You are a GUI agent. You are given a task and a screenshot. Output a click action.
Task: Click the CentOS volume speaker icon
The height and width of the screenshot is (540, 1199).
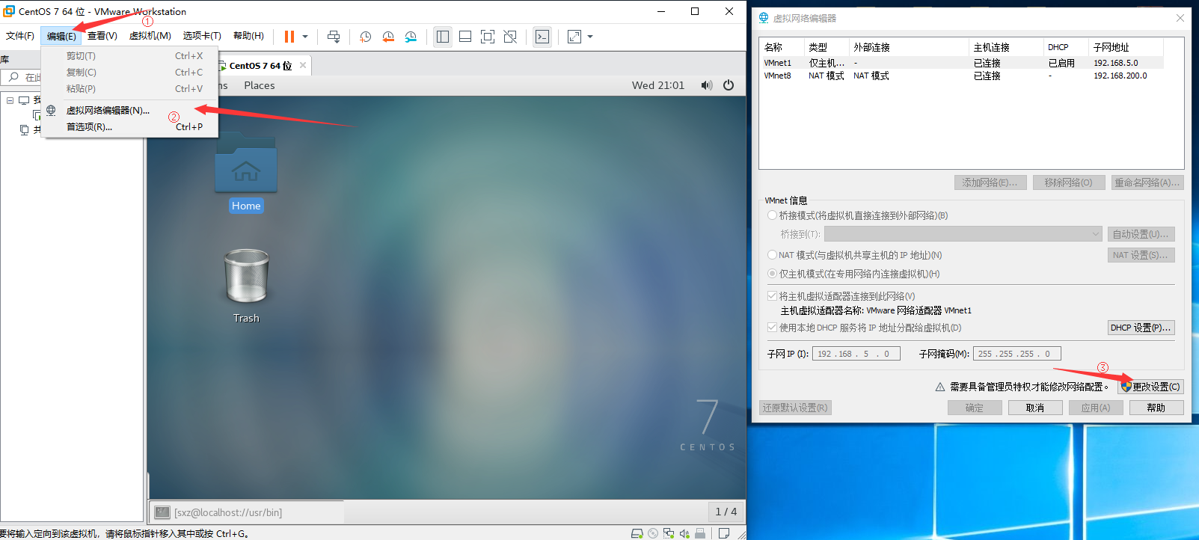707,85
